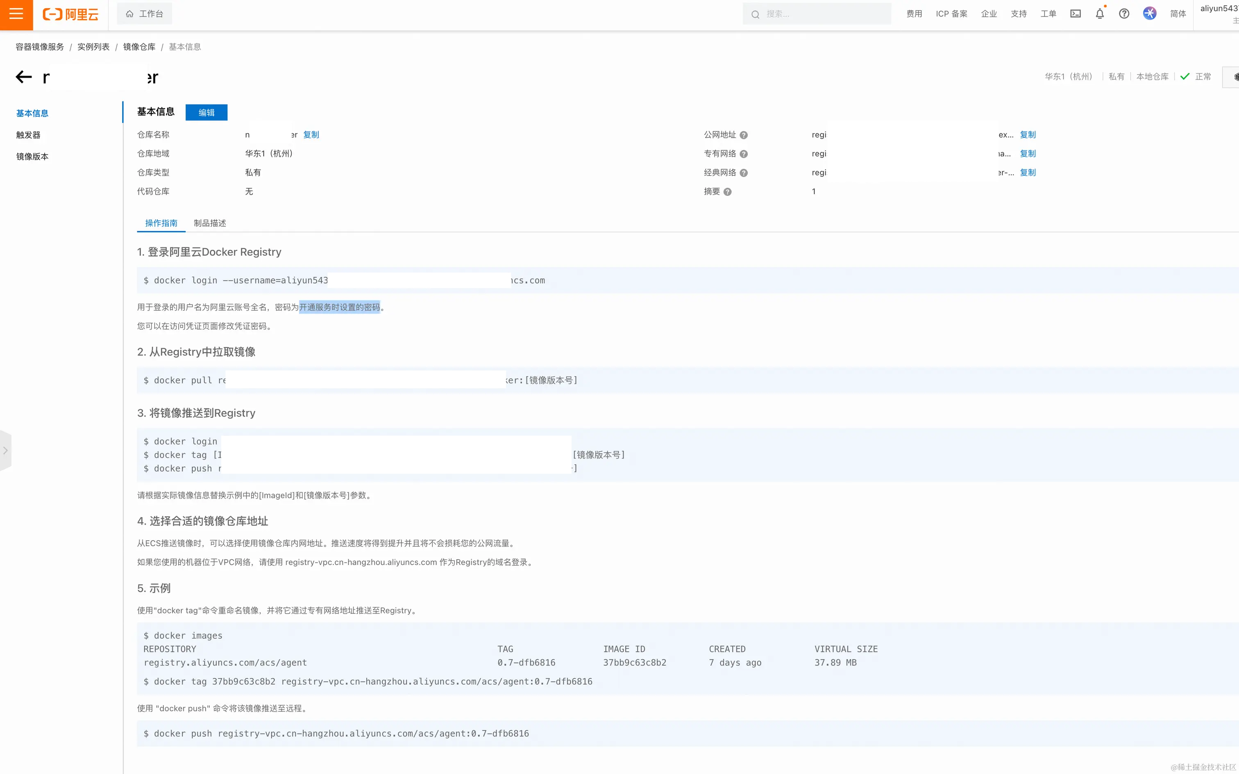Screen dimensions: 1239x774
Task: Click 复制 next to the 公网地址 value
Action: 1027,135
